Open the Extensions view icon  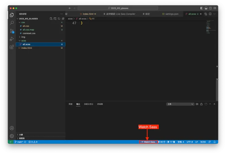click(12, 47)
